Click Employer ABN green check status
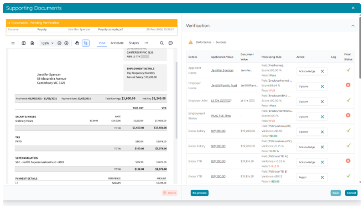The image size is (364, 209). coord(348,100)
